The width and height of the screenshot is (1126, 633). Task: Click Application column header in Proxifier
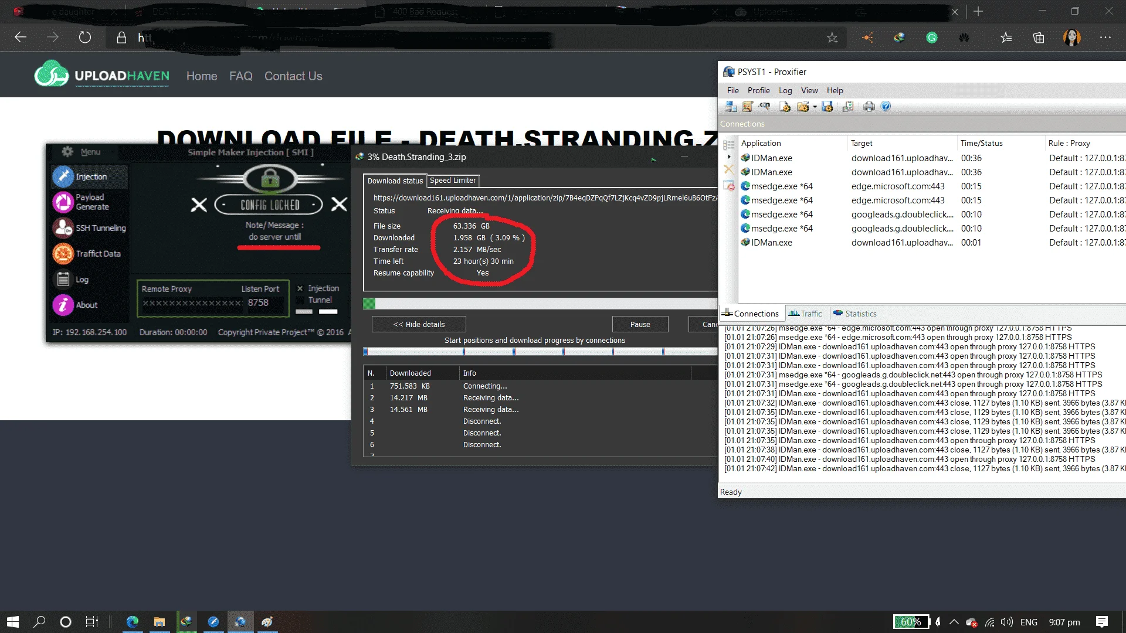tap(792, 143)
